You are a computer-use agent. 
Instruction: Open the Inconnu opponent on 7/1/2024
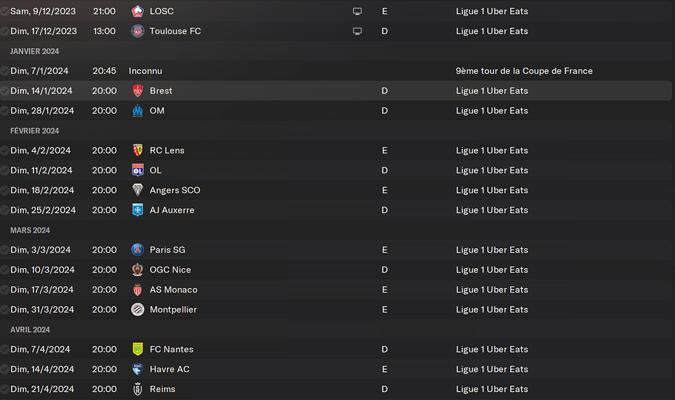(145, 71)
